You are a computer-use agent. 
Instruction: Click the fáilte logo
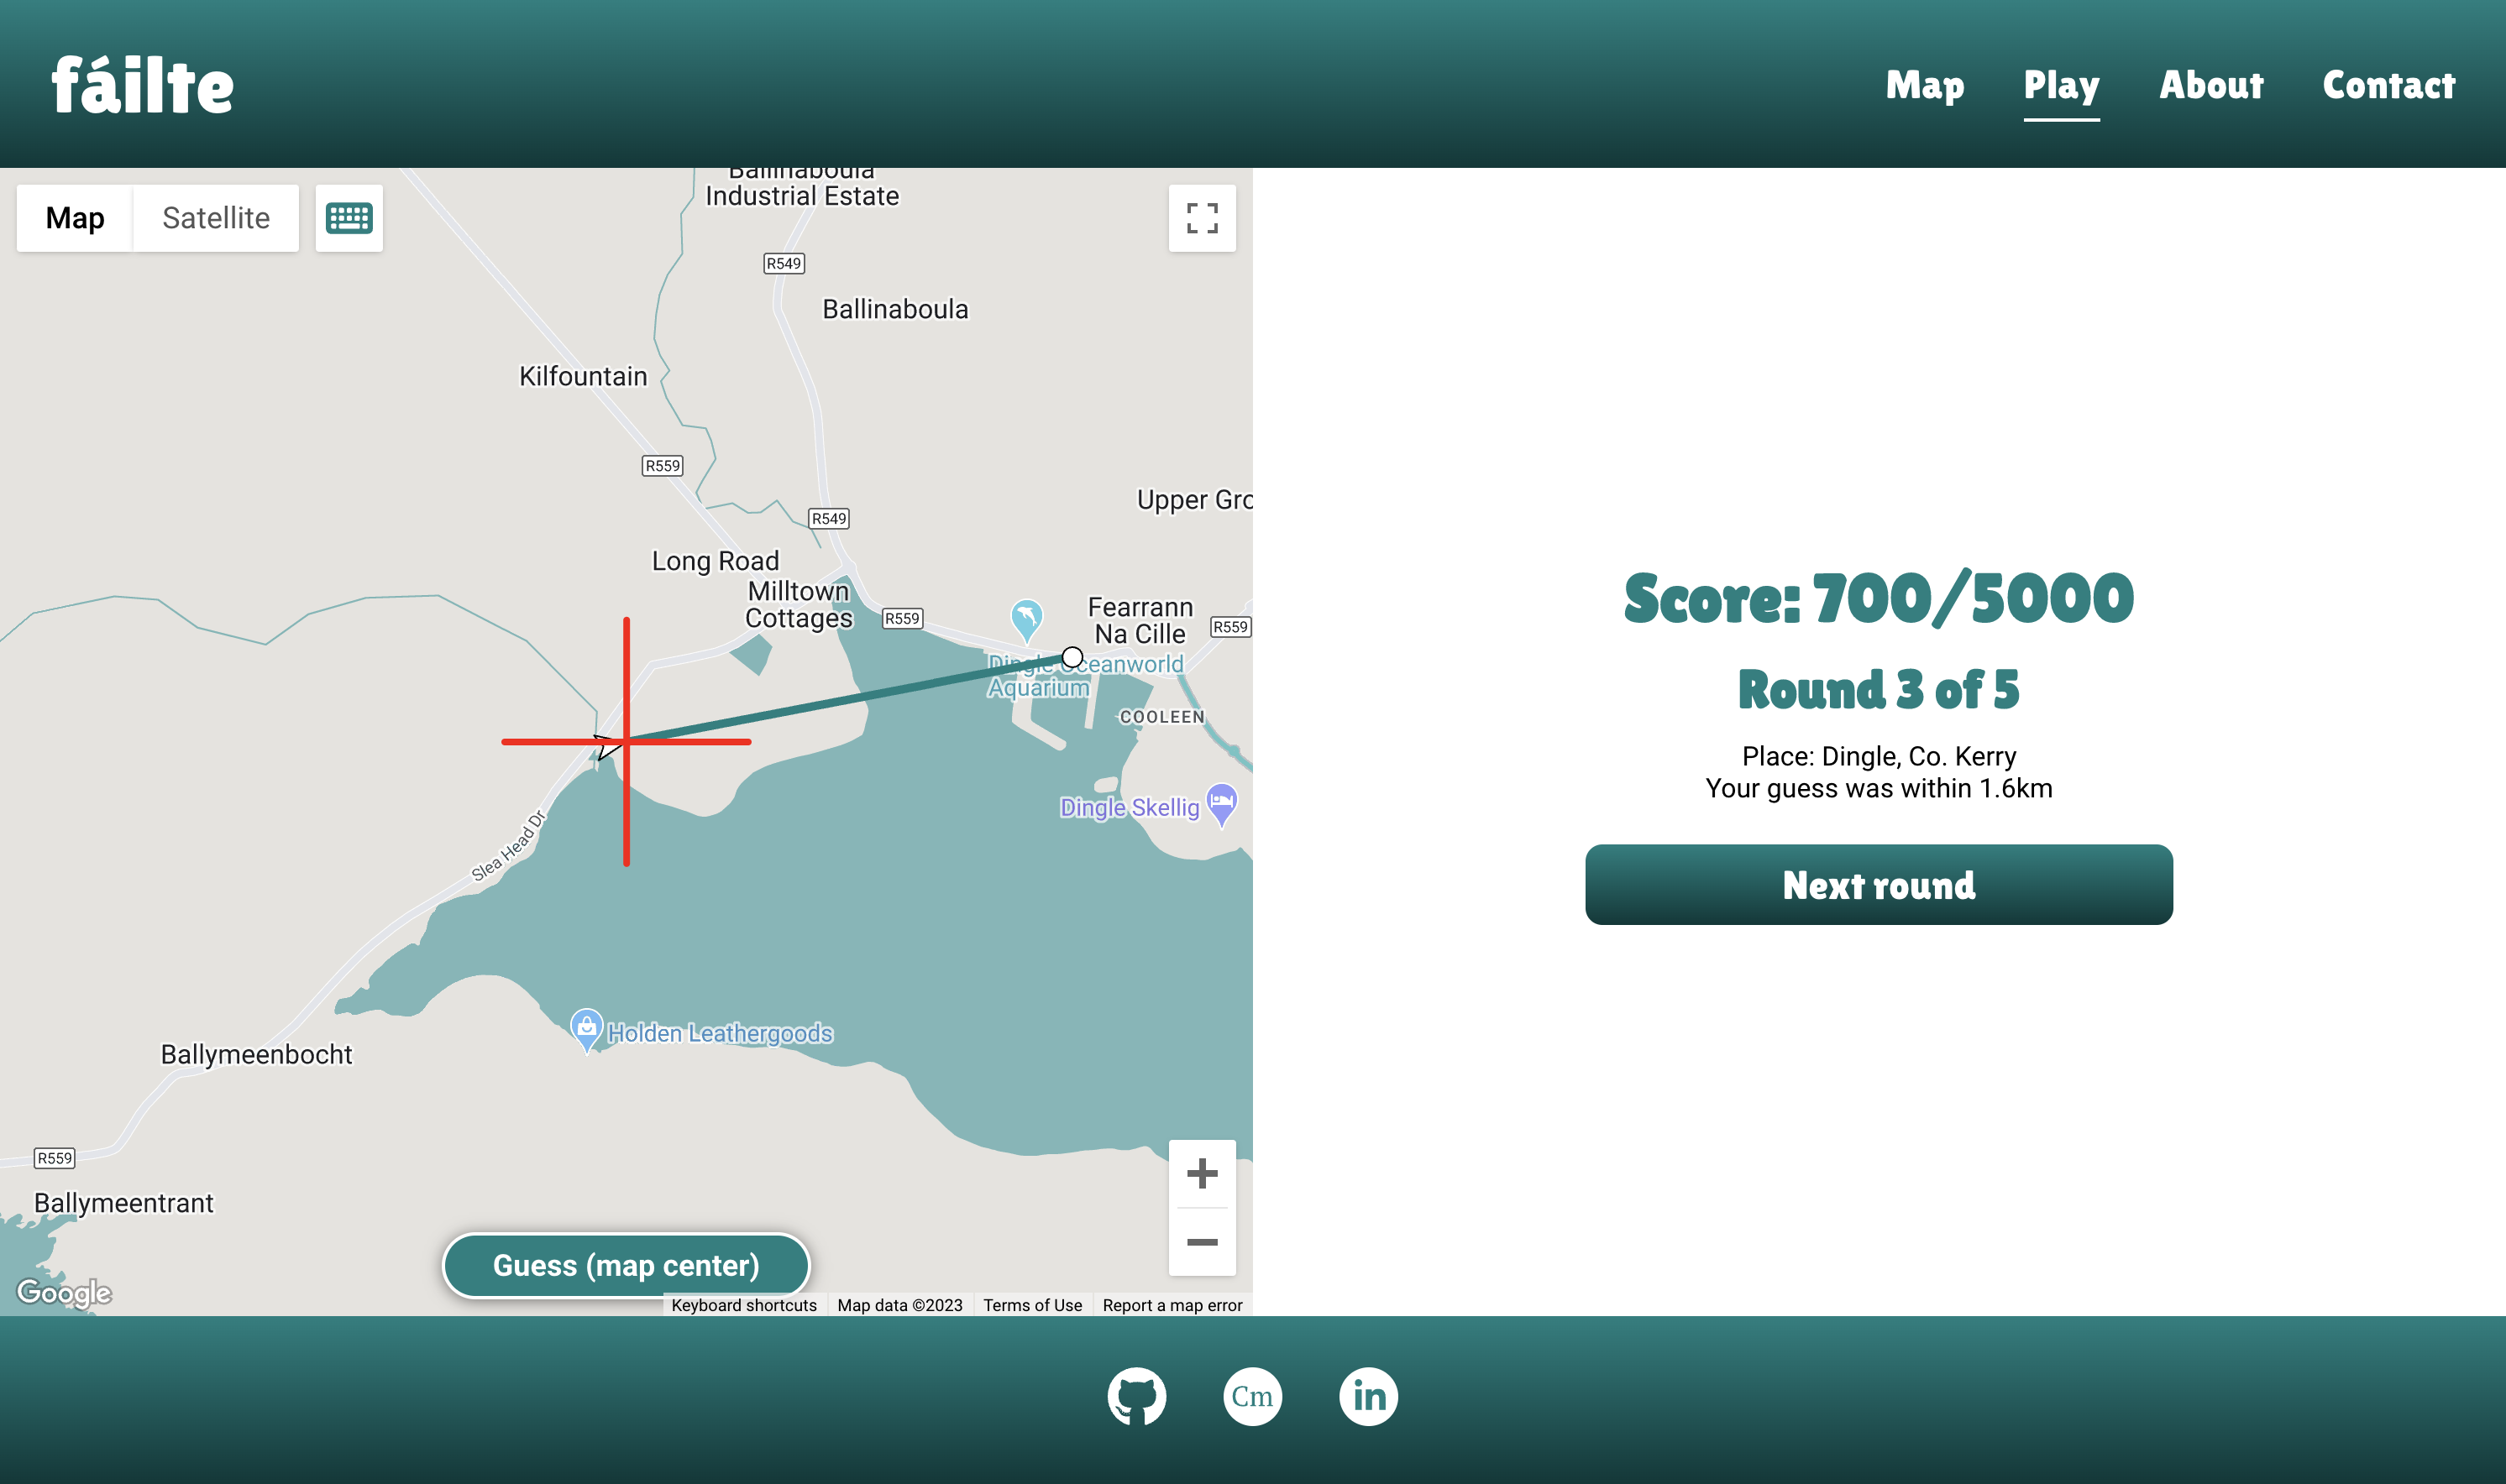pyautogui.click(x=143, y=86)
